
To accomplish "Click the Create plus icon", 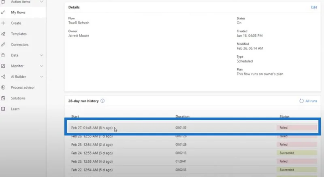I will (x=3, y=23).
